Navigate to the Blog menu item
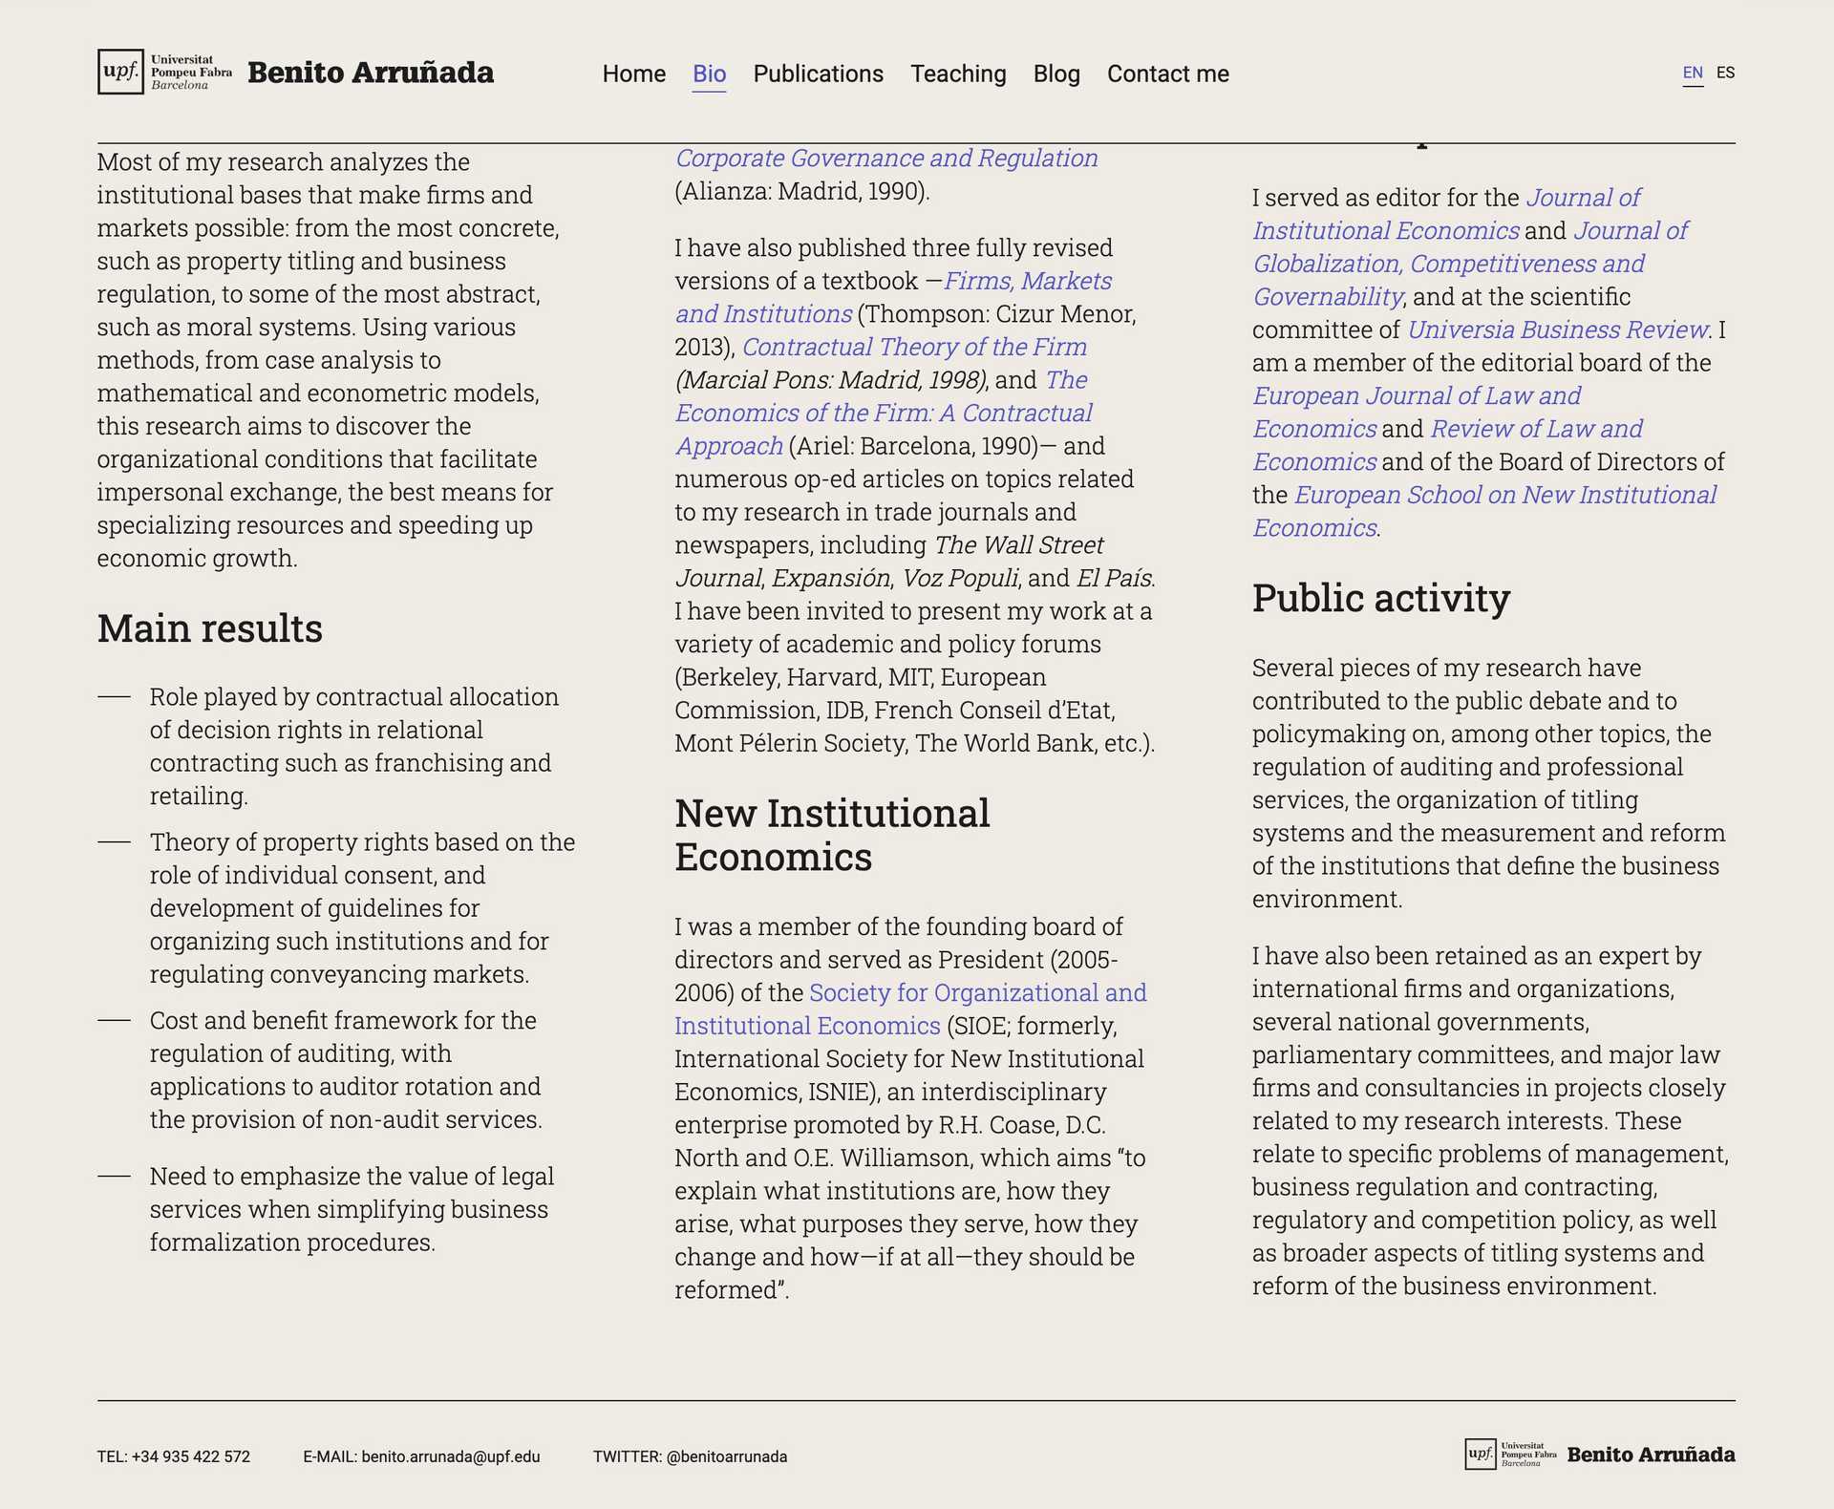Screen dimensions: 1834x1509 [1056, 74]
